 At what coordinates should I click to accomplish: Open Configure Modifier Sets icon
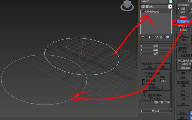pos(168,37)
